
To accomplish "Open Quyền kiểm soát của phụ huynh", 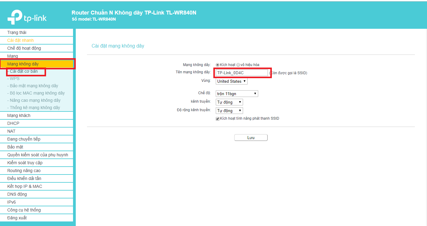I will coord(37,155).
